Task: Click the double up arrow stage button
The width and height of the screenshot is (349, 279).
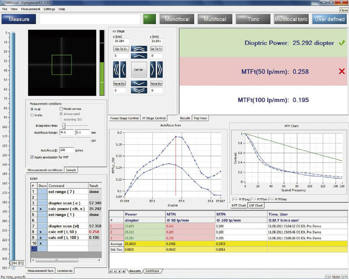Action: pyautogui.click(x=139, y=49)
